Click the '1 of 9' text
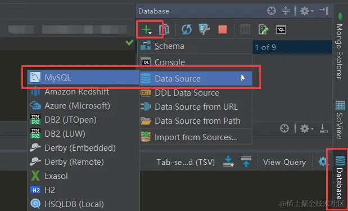The image size is (348, 211). 265,47
